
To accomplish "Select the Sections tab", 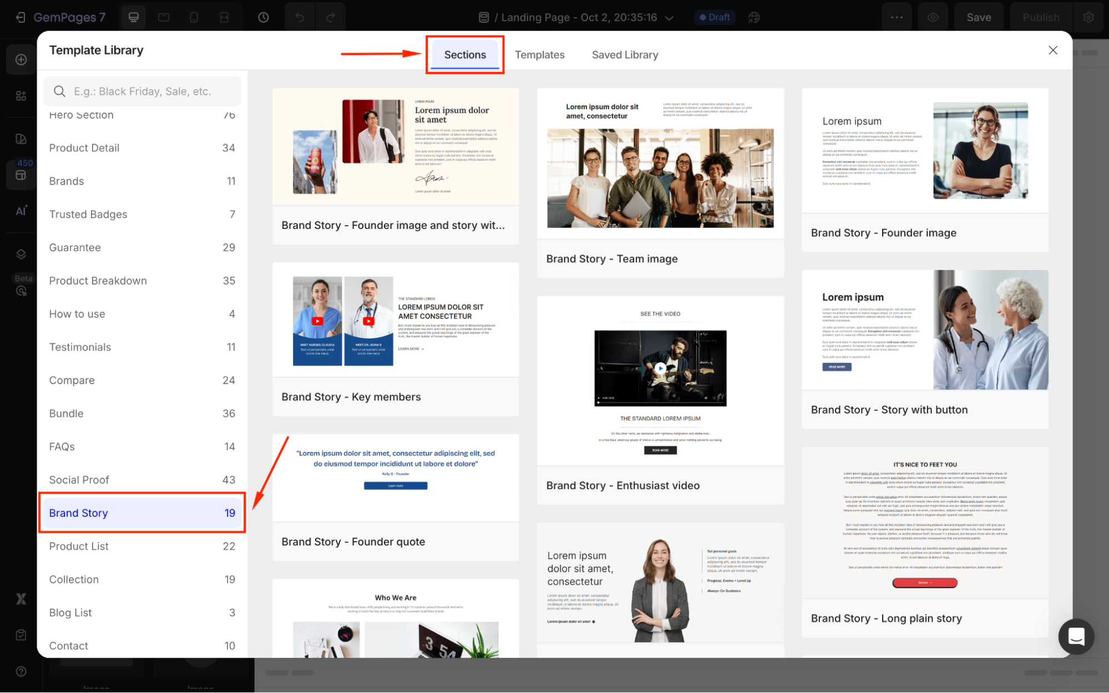I will tap(465, 55).
